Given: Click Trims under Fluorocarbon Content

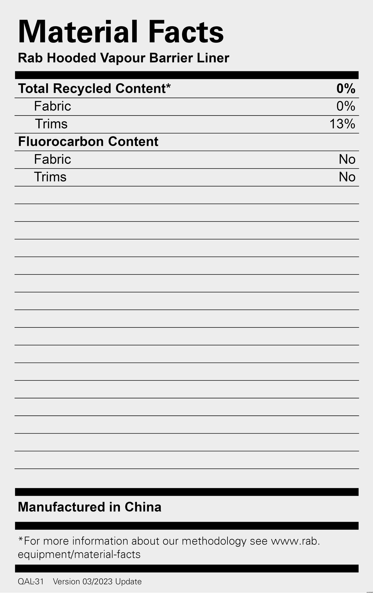Looking at the screenshot, I should tap(50, 177).
